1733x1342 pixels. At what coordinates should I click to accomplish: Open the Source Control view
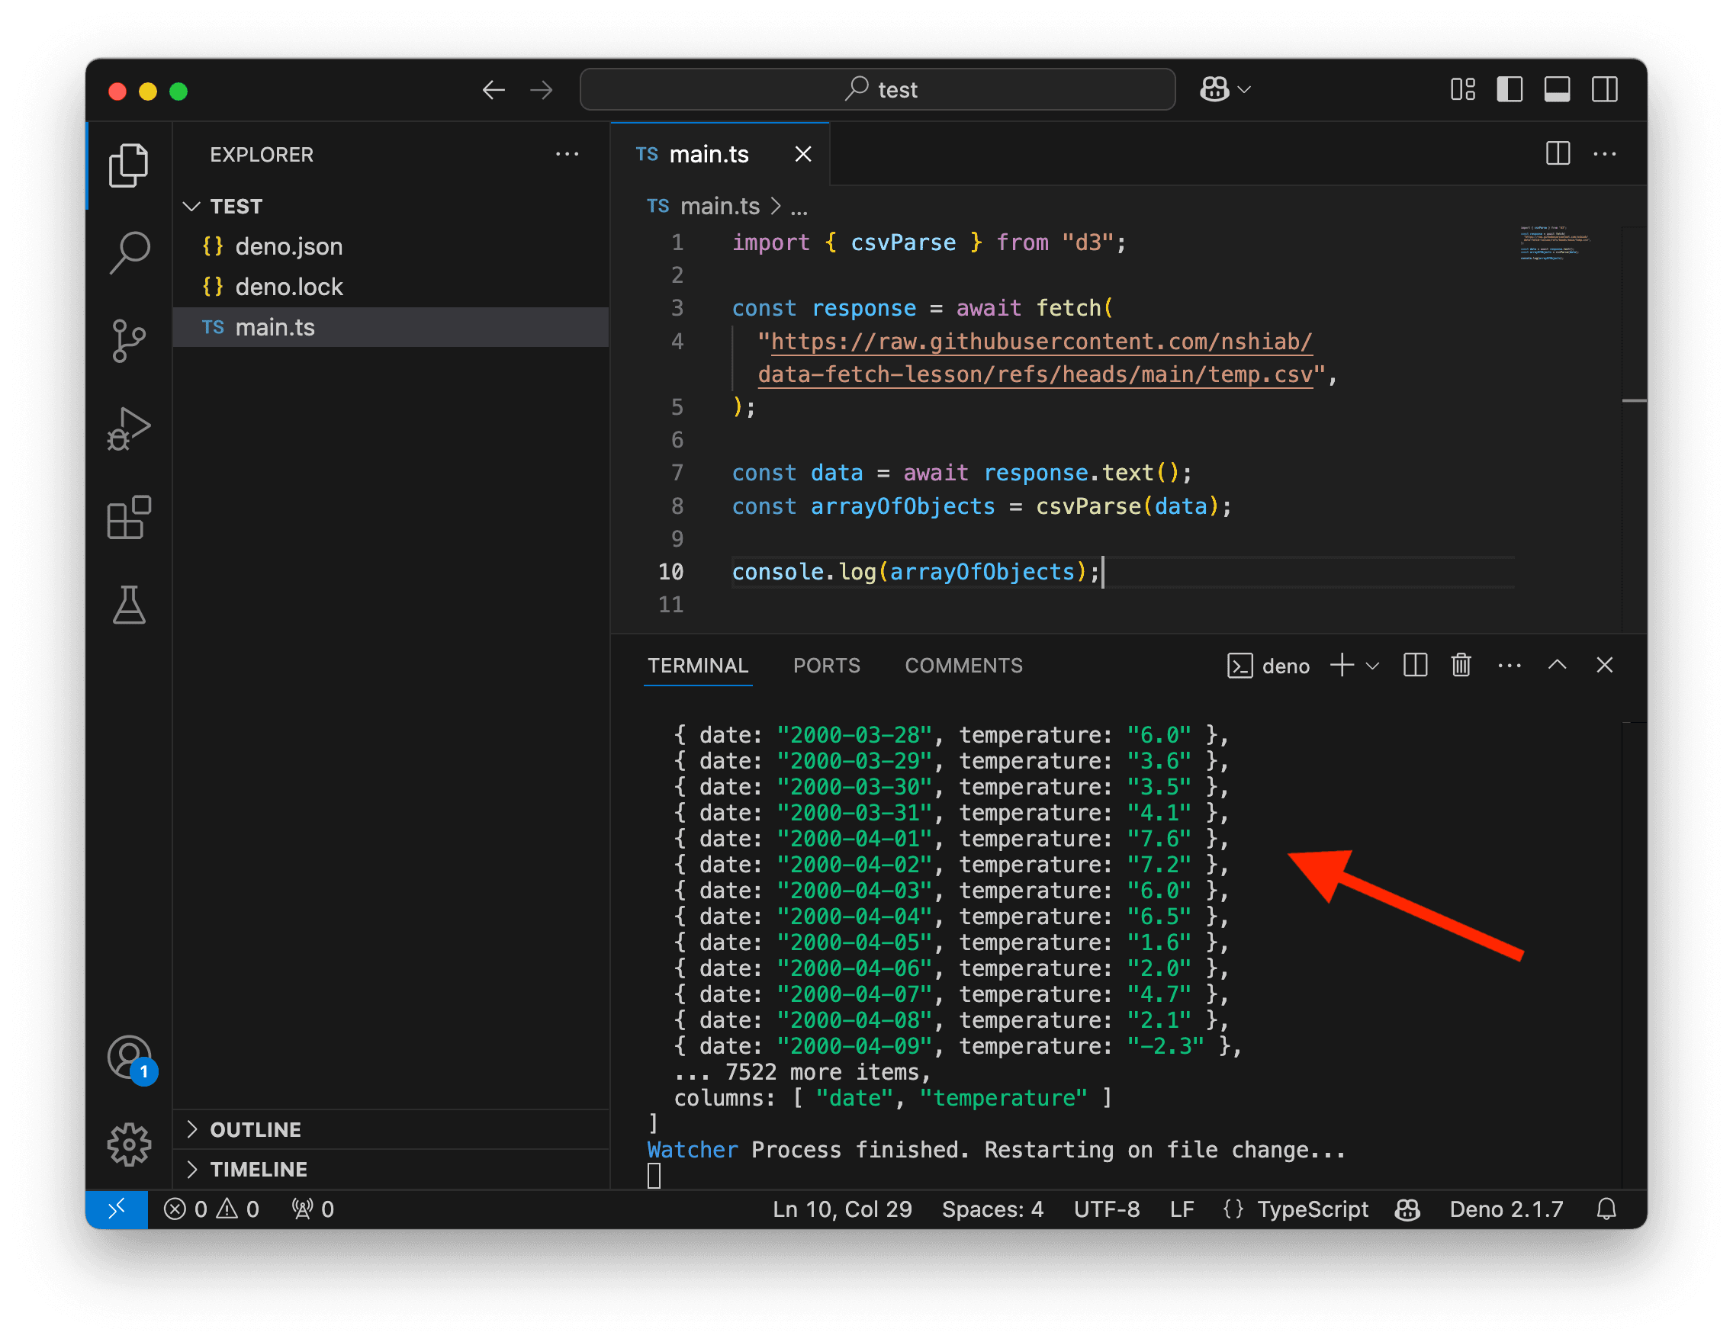[x=129, y=340]
